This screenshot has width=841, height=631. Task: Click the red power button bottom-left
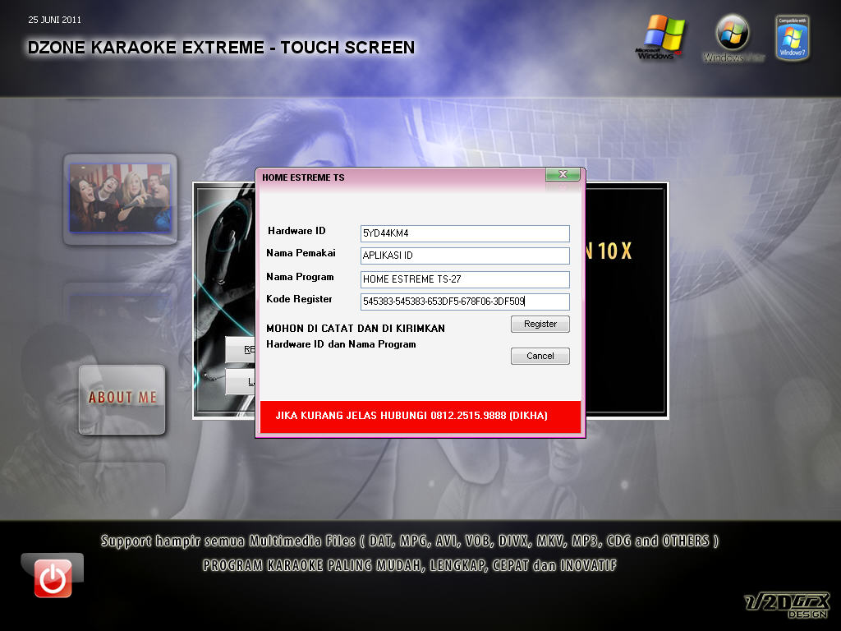51,579
